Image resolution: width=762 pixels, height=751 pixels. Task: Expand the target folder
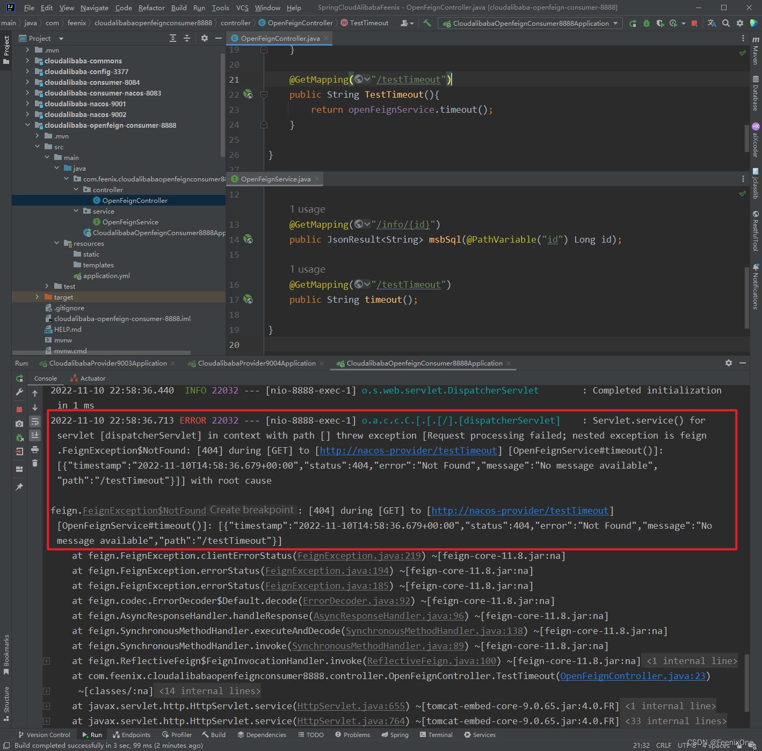[x=37, y=297]
